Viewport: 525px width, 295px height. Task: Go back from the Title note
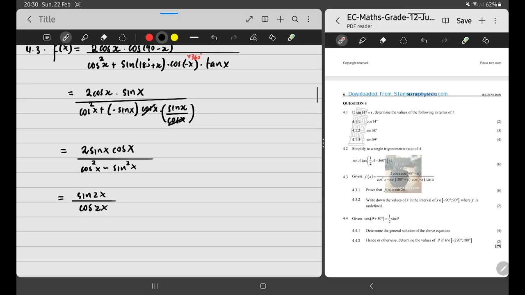tap(29, 19)
